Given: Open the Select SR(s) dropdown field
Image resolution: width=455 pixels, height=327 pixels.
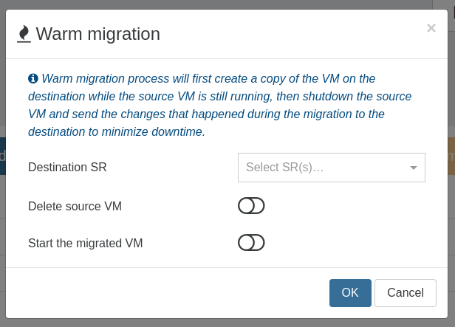Looking at the screenshot, I should pos(332,168).
